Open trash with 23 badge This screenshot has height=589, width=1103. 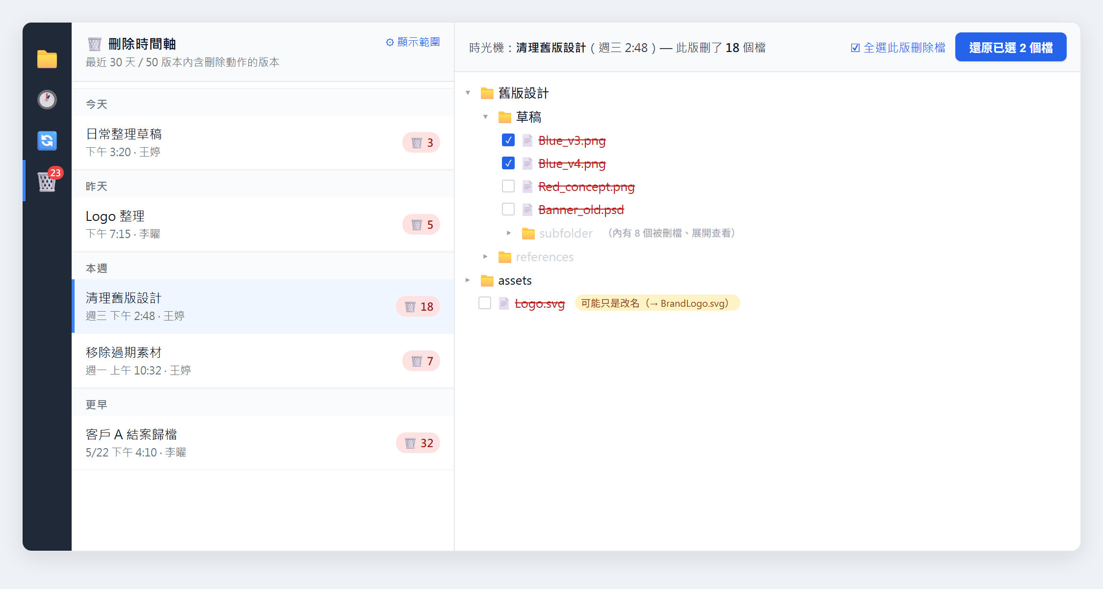pos(47,181)
